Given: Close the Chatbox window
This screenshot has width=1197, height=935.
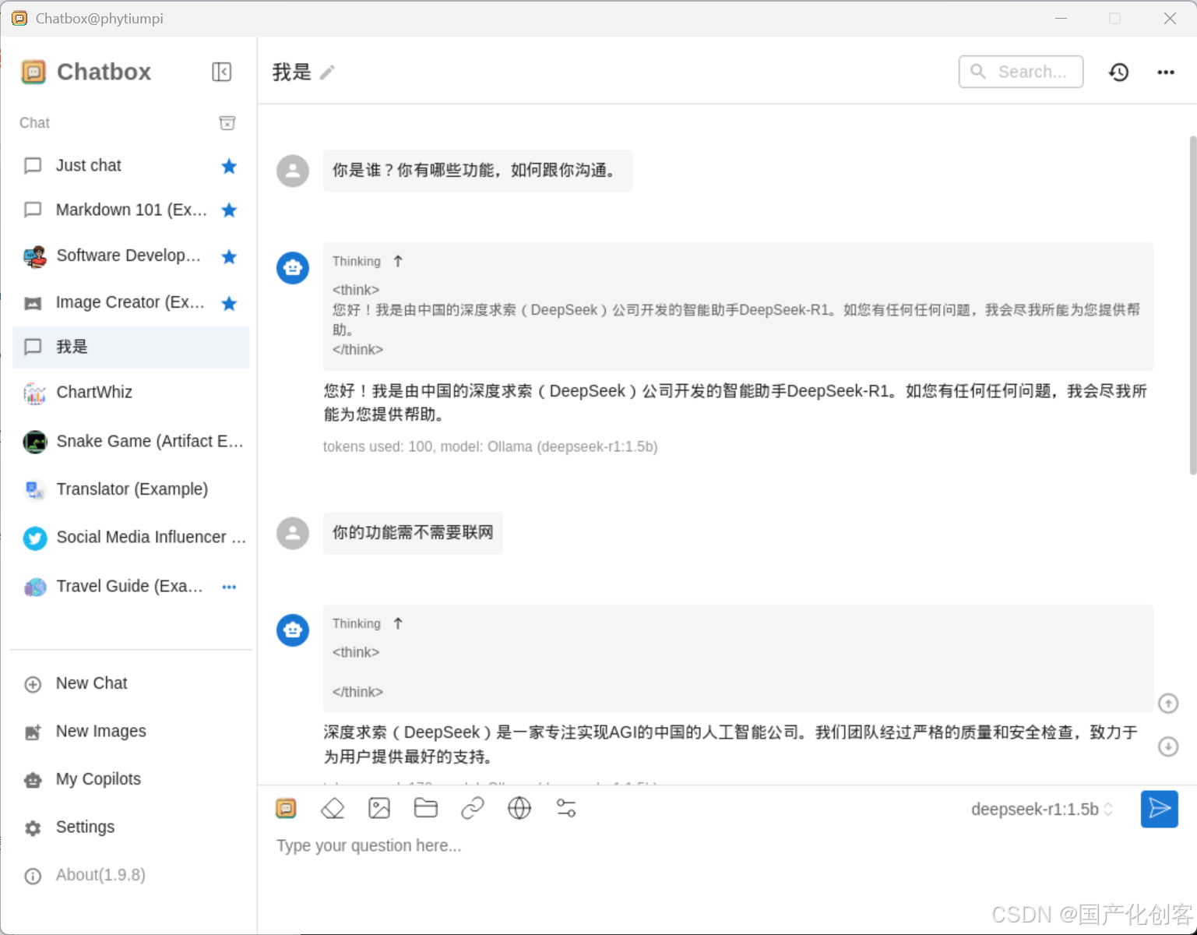Looking at the screenshot, I should pyautogui.click(x=1170, y=18).
